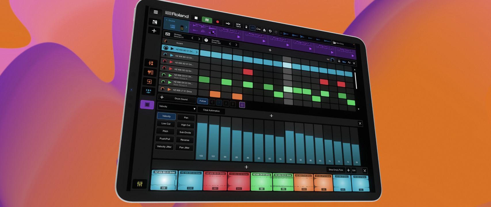Select the Pan automation parameter
Image resolution: width=491 pixels, height=207 pixels.
[186, 118]
